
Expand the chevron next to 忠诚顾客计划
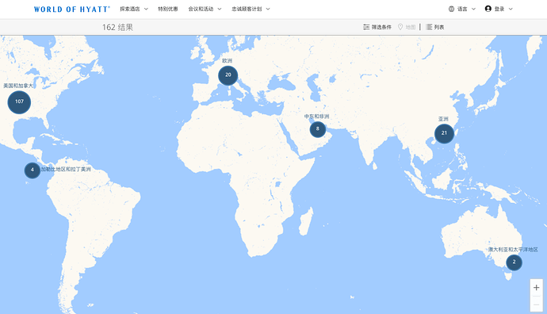[x=268, y=9]
